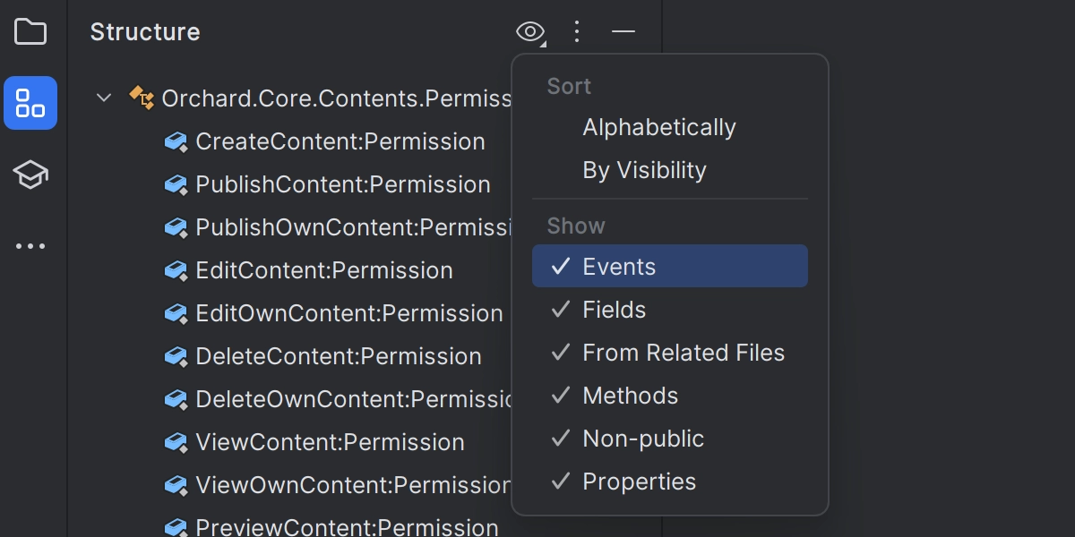The height and width of the screenshot is (537, 1075).
Task: Click the eye View Options icon
Action: (x=530, y=32)
